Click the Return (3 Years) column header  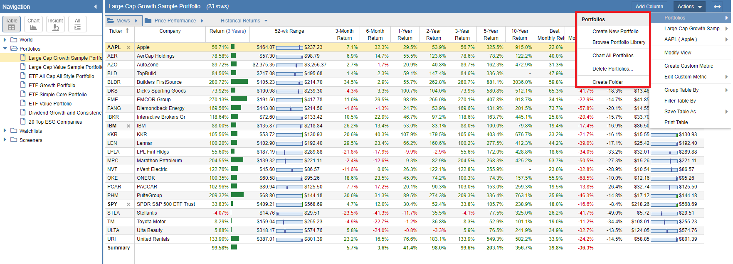[x=227, y=31]
